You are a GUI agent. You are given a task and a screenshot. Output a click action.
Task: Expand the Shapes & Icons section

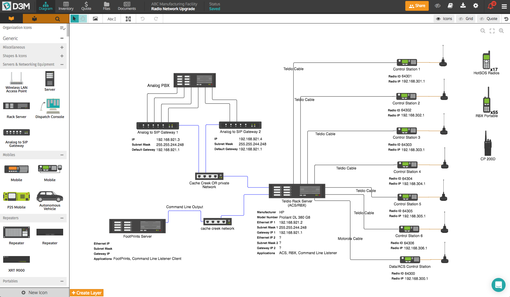62,56
